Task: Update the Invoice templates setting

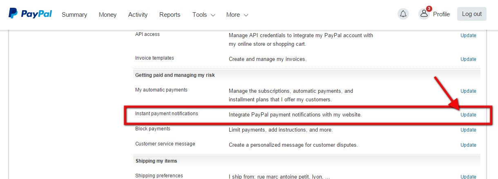Action: point(468,59)
